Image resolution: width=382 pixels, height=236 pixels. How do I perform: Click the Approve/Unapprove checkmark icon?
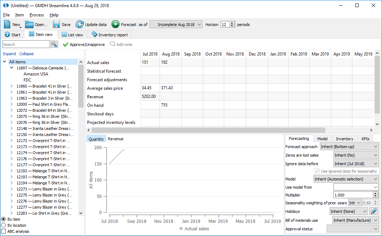[65, 44]
